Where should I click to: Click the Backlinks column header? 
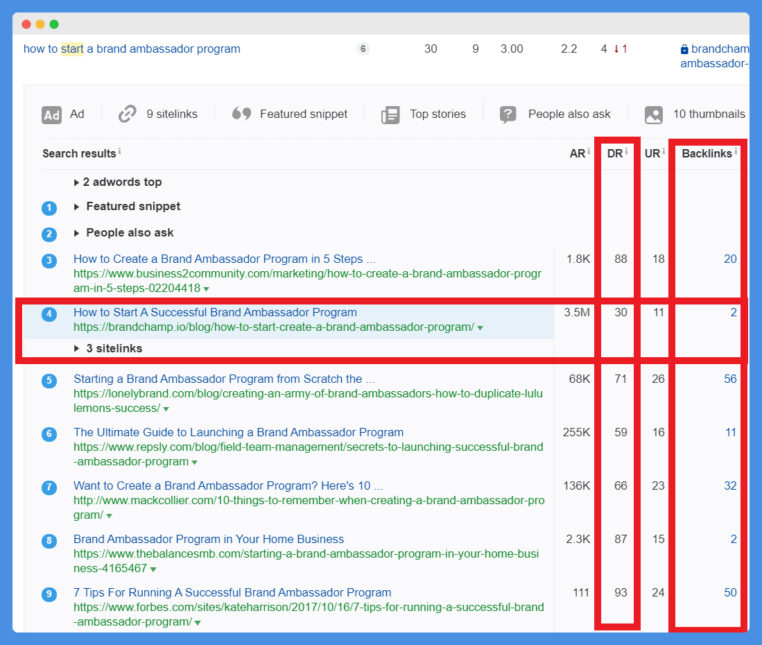[707, 153]
